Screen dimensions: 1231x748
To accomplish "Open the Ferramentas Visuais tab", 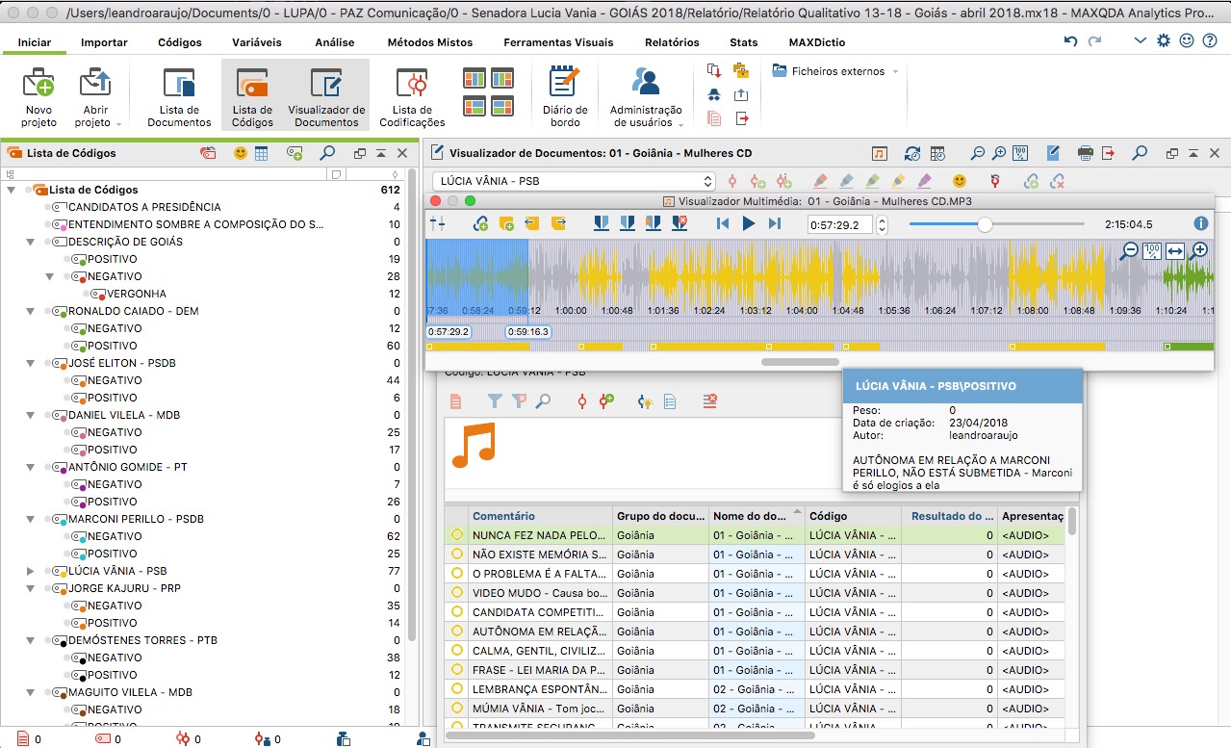I will [558, 42].
